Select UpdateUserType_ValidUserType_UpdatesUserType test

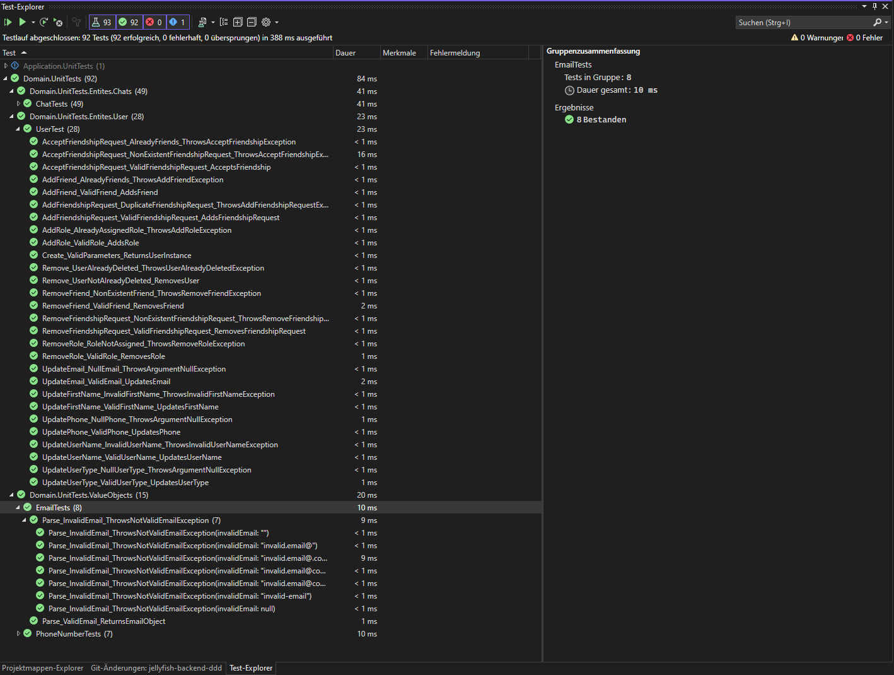pos(125,483)
